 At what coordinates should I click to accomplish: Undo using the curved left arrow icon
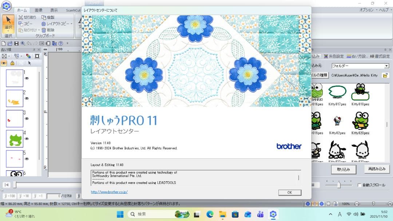point(29,43)
